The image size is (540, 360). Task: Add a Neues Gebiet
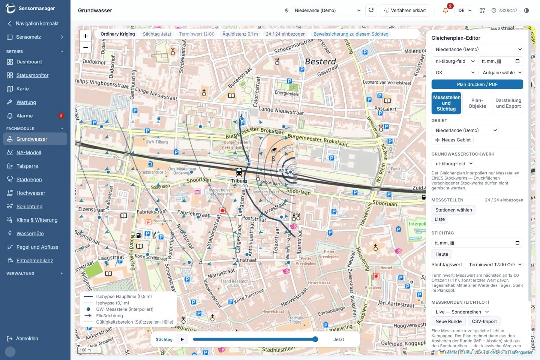coord(453,140)
